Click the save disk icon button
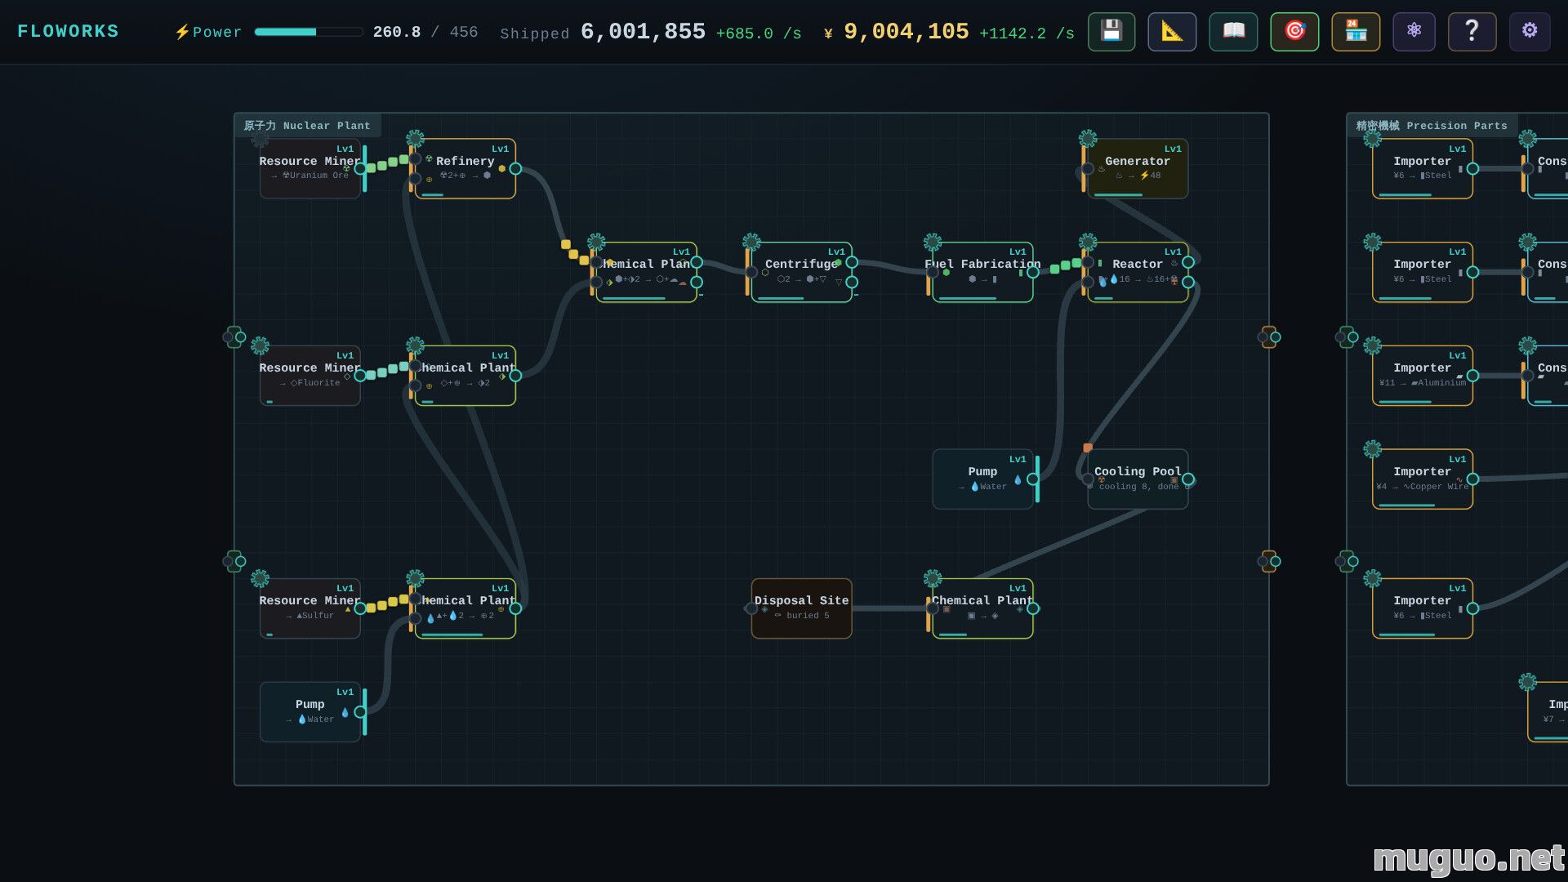The height and width of the screenshot is (882, 1568). coord(1111,32)
